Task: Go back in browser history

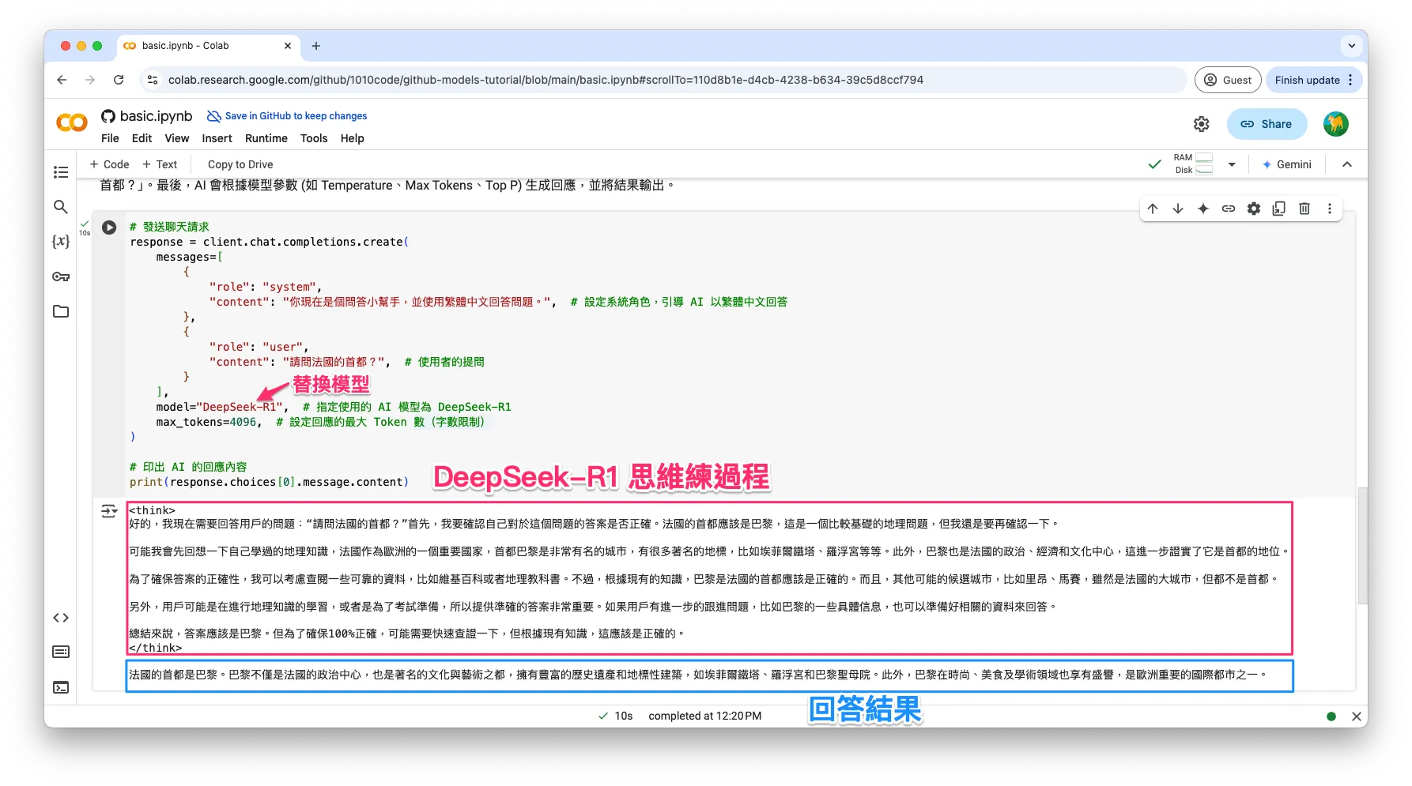Action: click(x=62, y=80)
